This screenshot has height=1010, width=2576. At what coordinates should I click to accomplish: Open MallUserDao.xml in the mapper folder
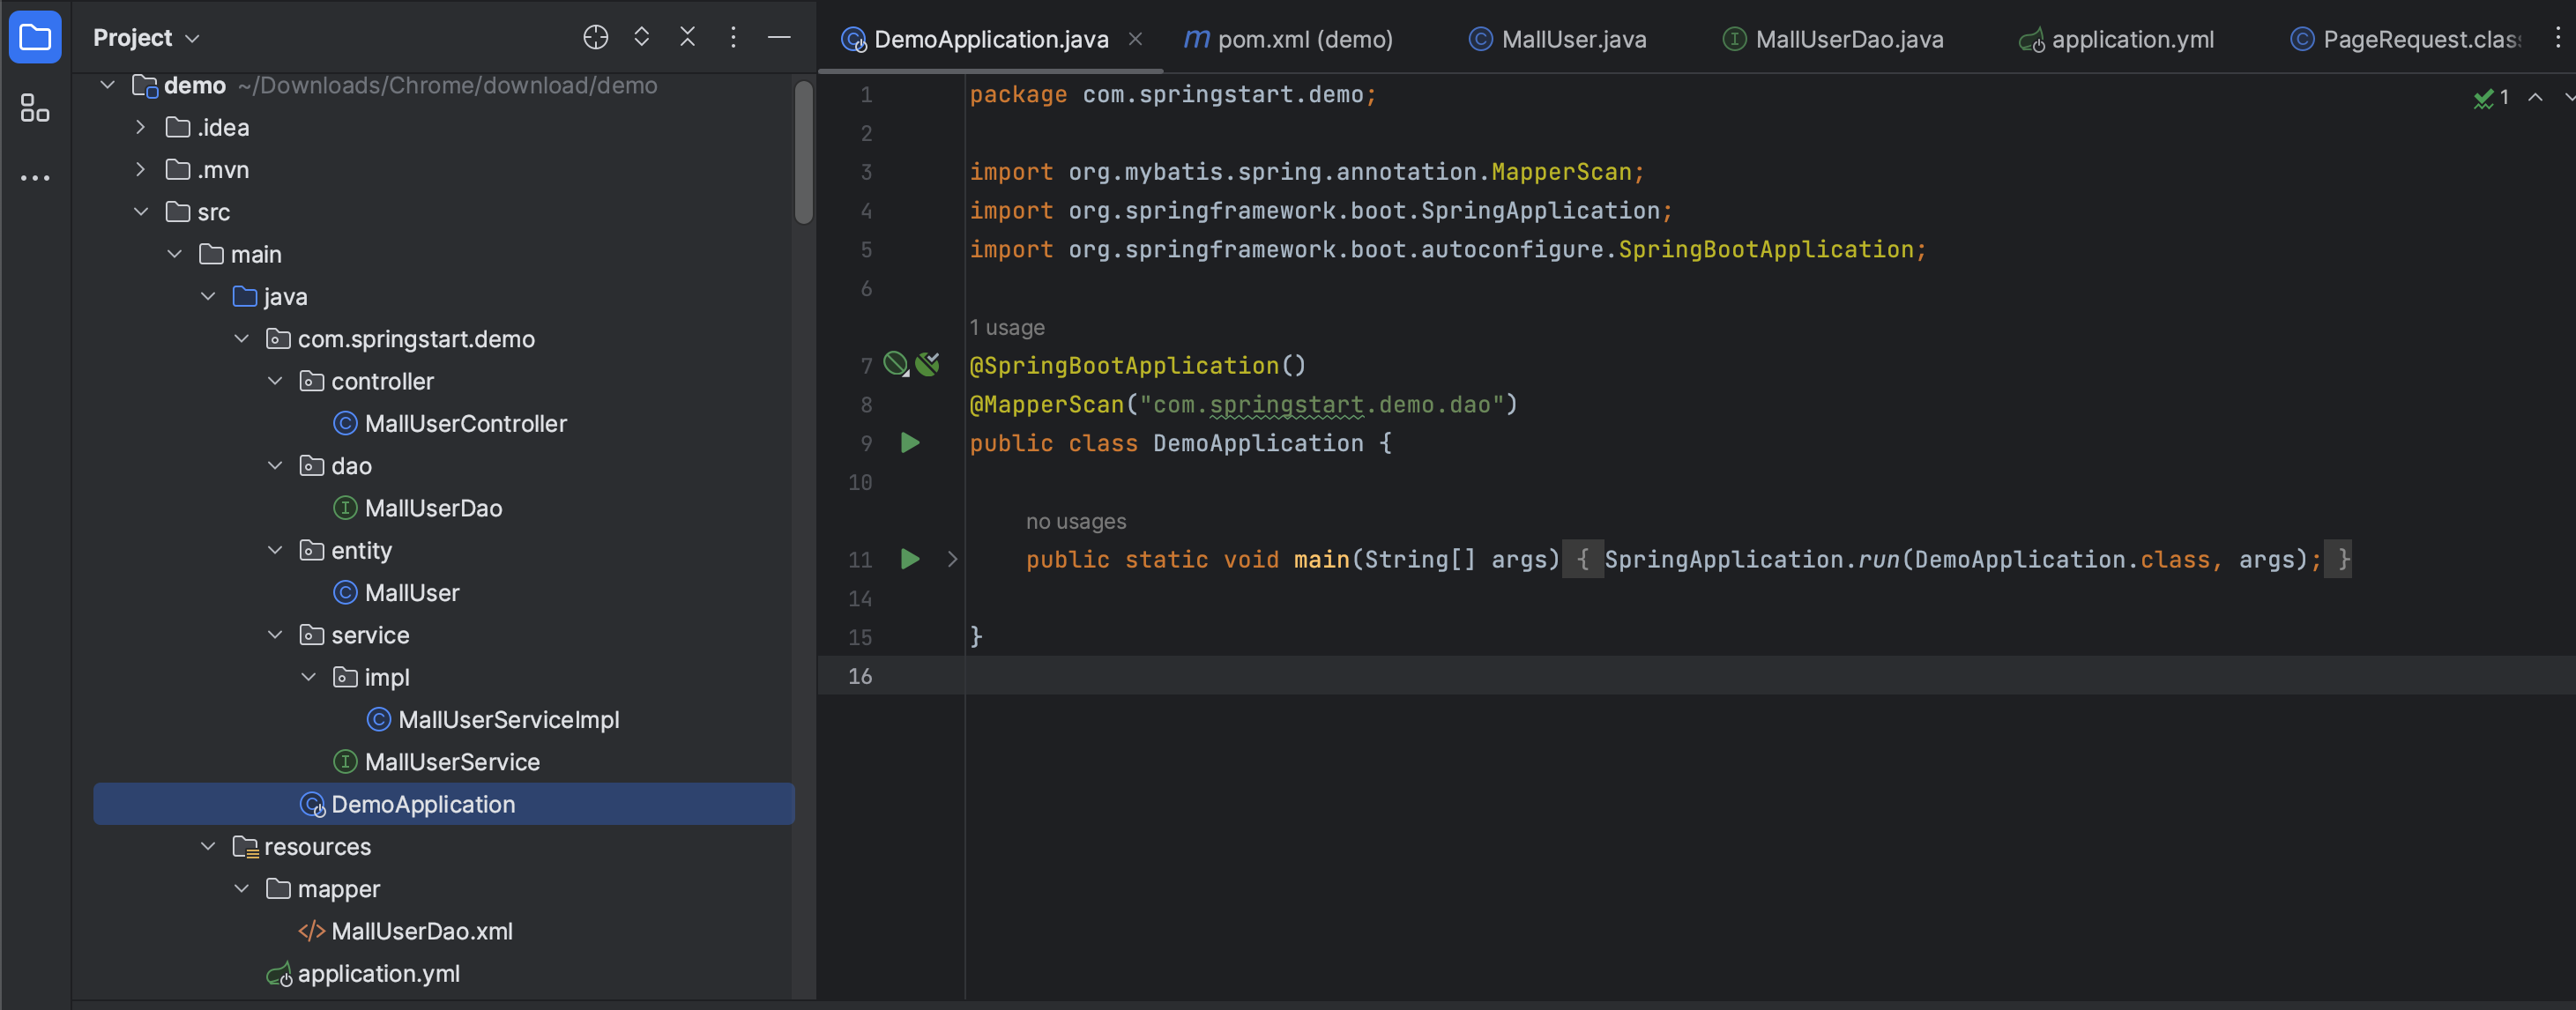coord(421,931)
